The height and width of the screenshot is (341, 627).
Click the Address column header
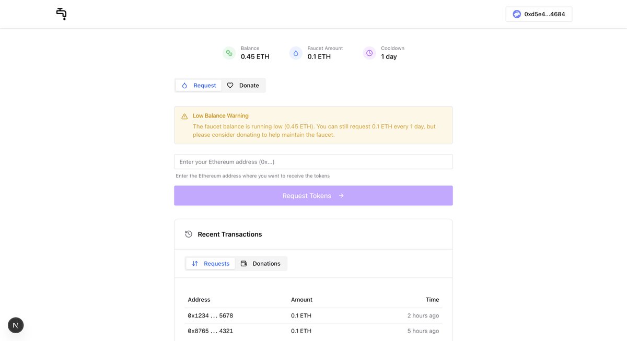click(199, 300)
